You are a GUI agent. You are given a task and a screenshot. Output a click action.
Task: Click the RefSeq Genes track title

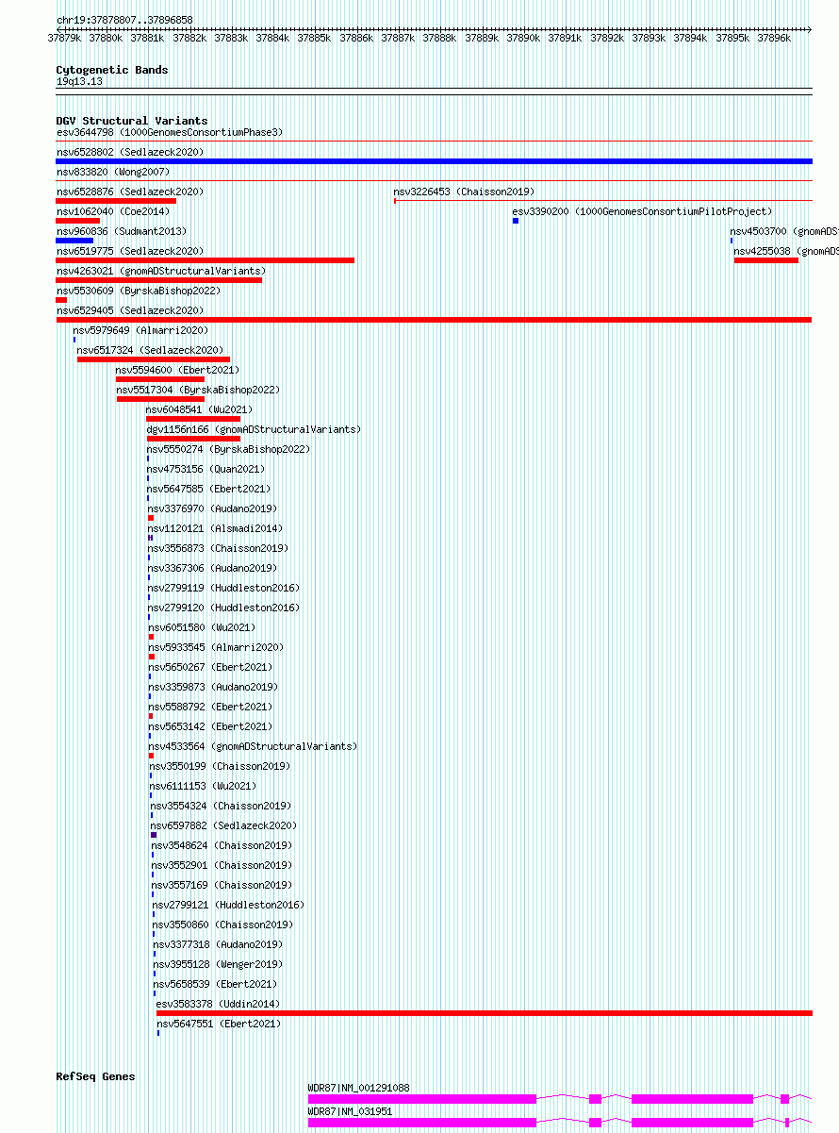pyautogui.click(x=95, y=1076)
